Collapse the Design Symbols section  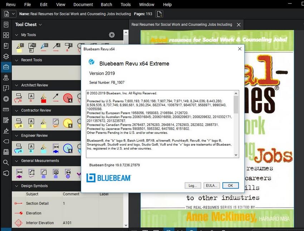[17, 186]
